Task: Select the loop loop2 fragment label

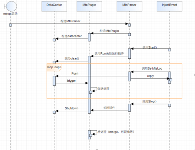Action: tap(54, 67)
